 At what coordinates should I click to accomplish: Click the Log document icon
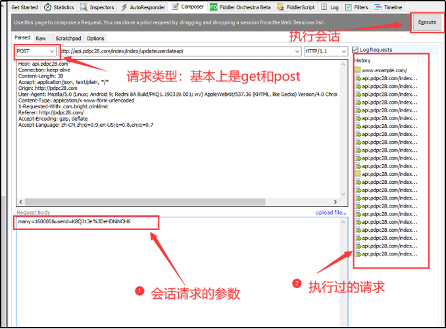point(324,7)
